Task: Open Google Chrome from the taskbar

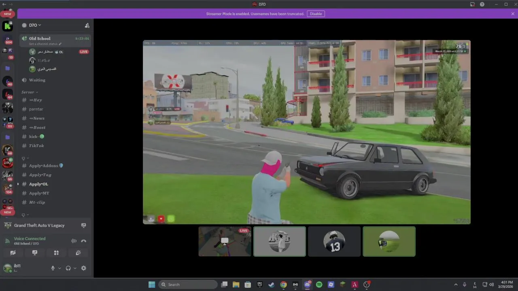Action: [x=283, y=285]
